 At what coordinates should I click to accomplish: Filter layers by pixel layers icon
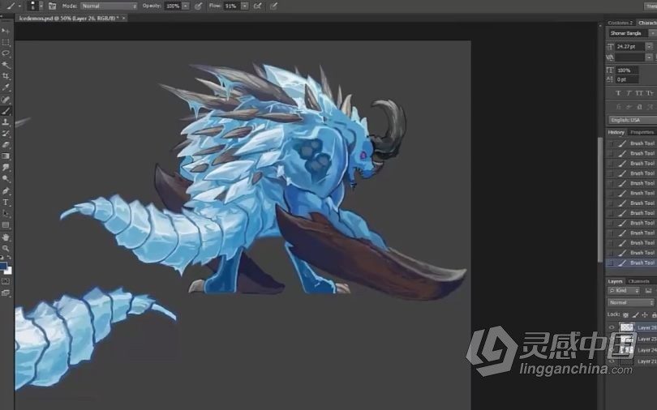649,290
